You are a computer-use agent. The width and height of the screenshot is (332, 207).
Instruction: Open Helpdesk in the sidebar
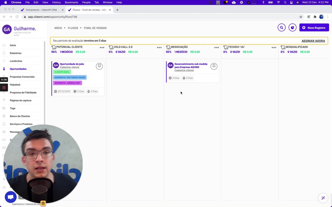15,85
